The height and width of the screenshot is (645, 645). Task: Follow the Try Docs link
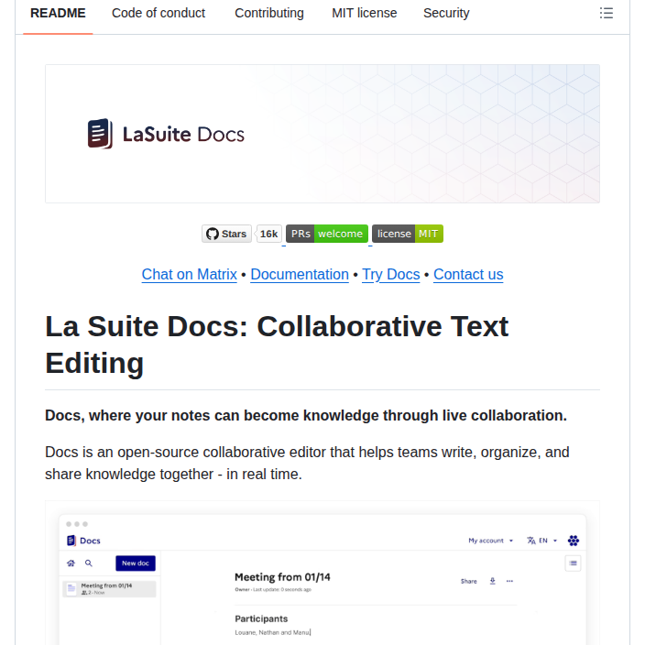click(x=391, y=274)
